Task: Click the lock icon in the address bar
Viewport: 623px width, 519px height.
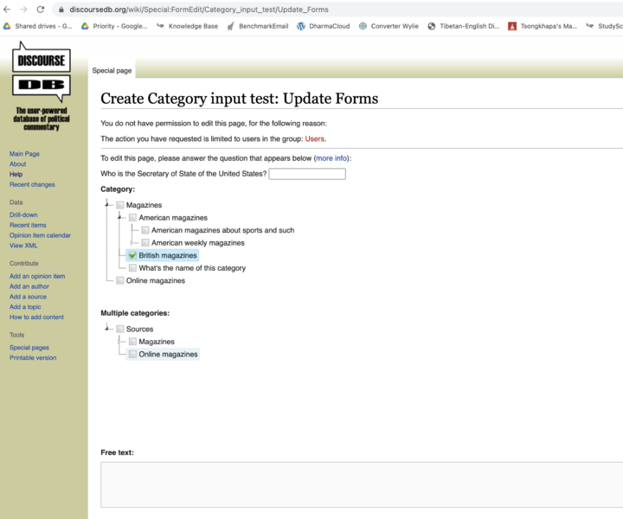Action: (61, 10)
